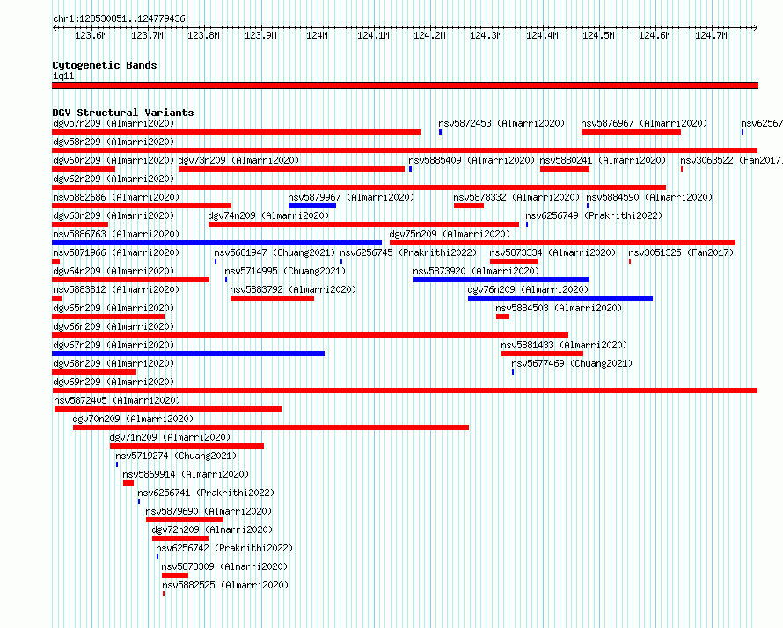This screenshot has width=783, height=628.
Task: Open the dgv60n209 (Almarri2020) variant
Action: coord(113,160)
